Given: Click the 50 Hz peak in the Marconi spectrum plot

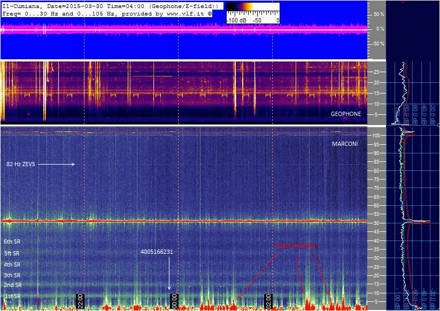Looking at the screenshot, I should tap(418, 222).
